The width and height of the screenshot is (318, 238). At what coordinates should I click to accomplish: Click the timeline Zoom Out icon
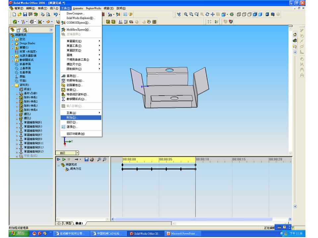coord(104,159)
